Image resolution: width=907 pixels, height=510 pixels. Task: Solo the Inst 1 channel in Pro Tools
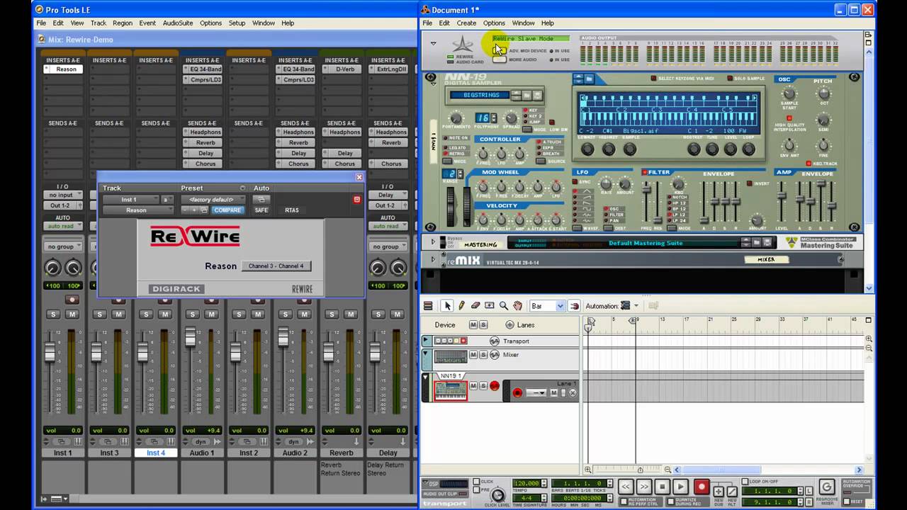tap(53, 314)
